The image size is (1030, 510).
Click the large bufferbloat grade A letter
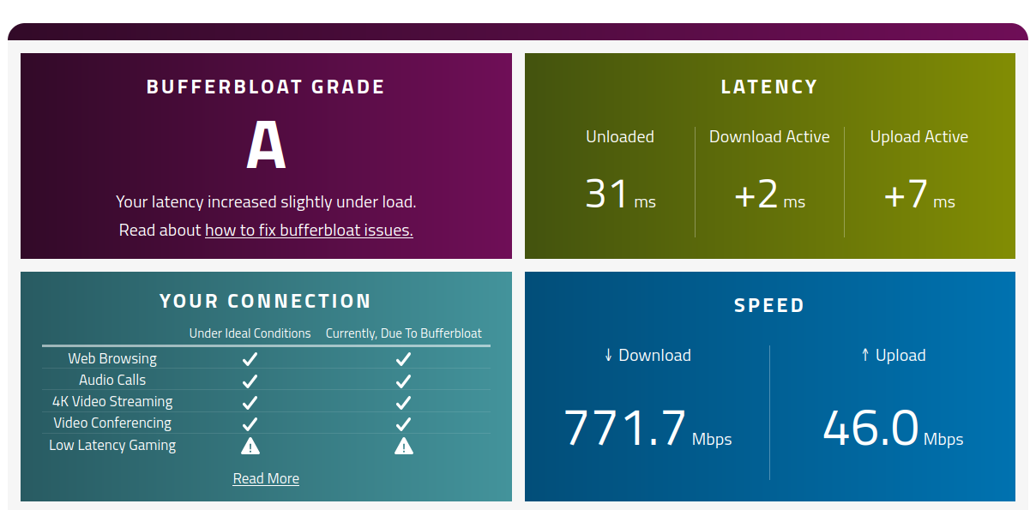[x=266, y=145]
